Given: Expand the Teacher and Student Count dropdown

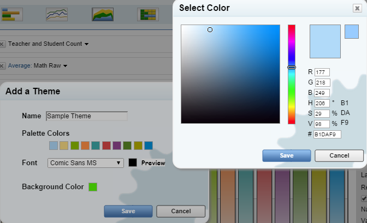Looking at the screenshot, I should pos(87,44).
